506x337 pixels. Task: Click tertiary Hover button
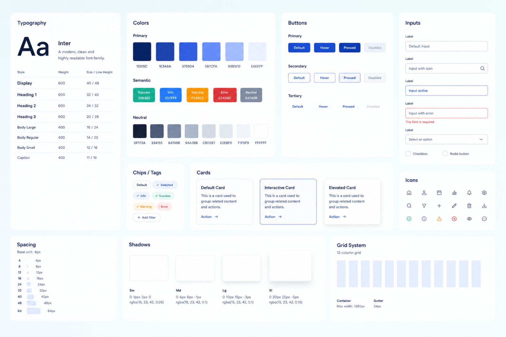coord(323,107)
